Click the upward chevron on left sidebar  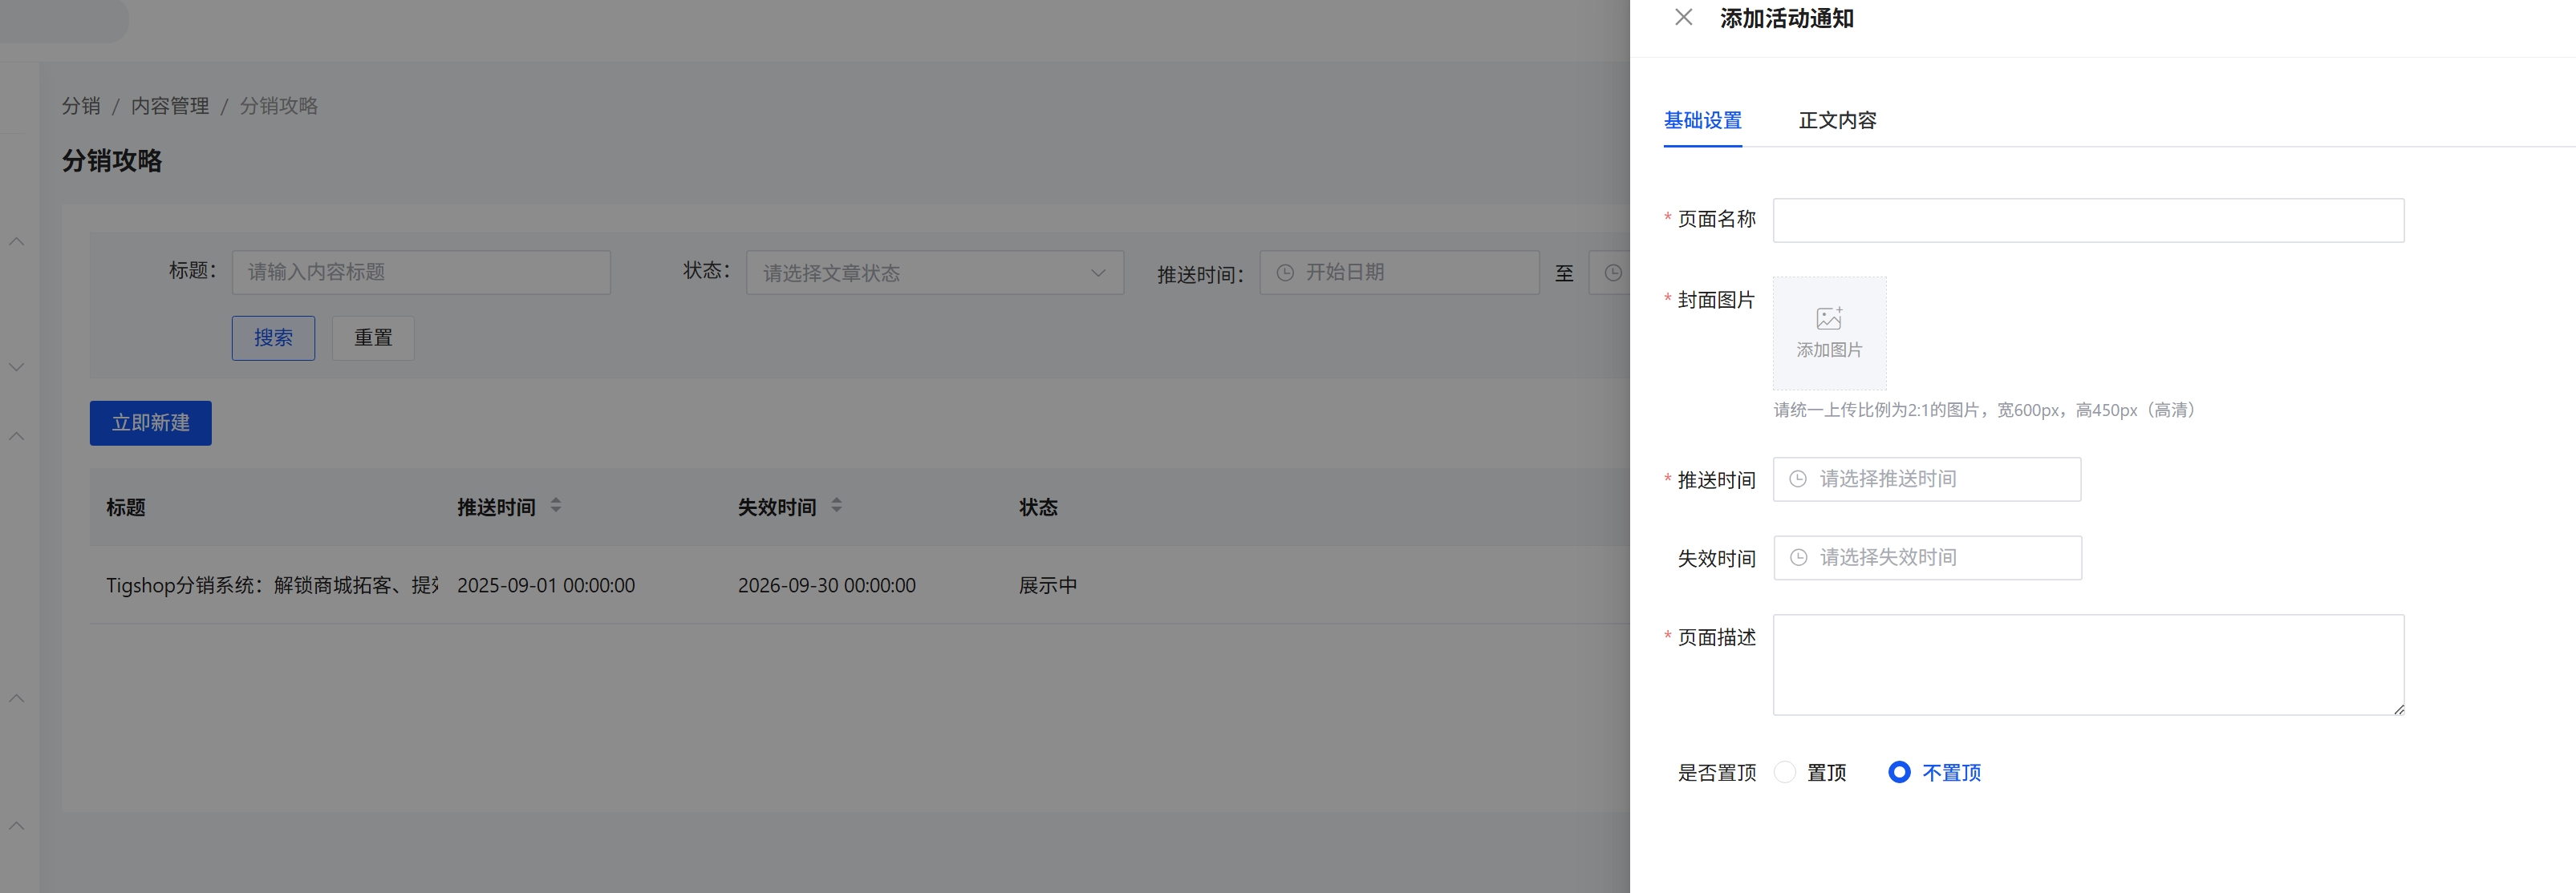click(16, 240)
